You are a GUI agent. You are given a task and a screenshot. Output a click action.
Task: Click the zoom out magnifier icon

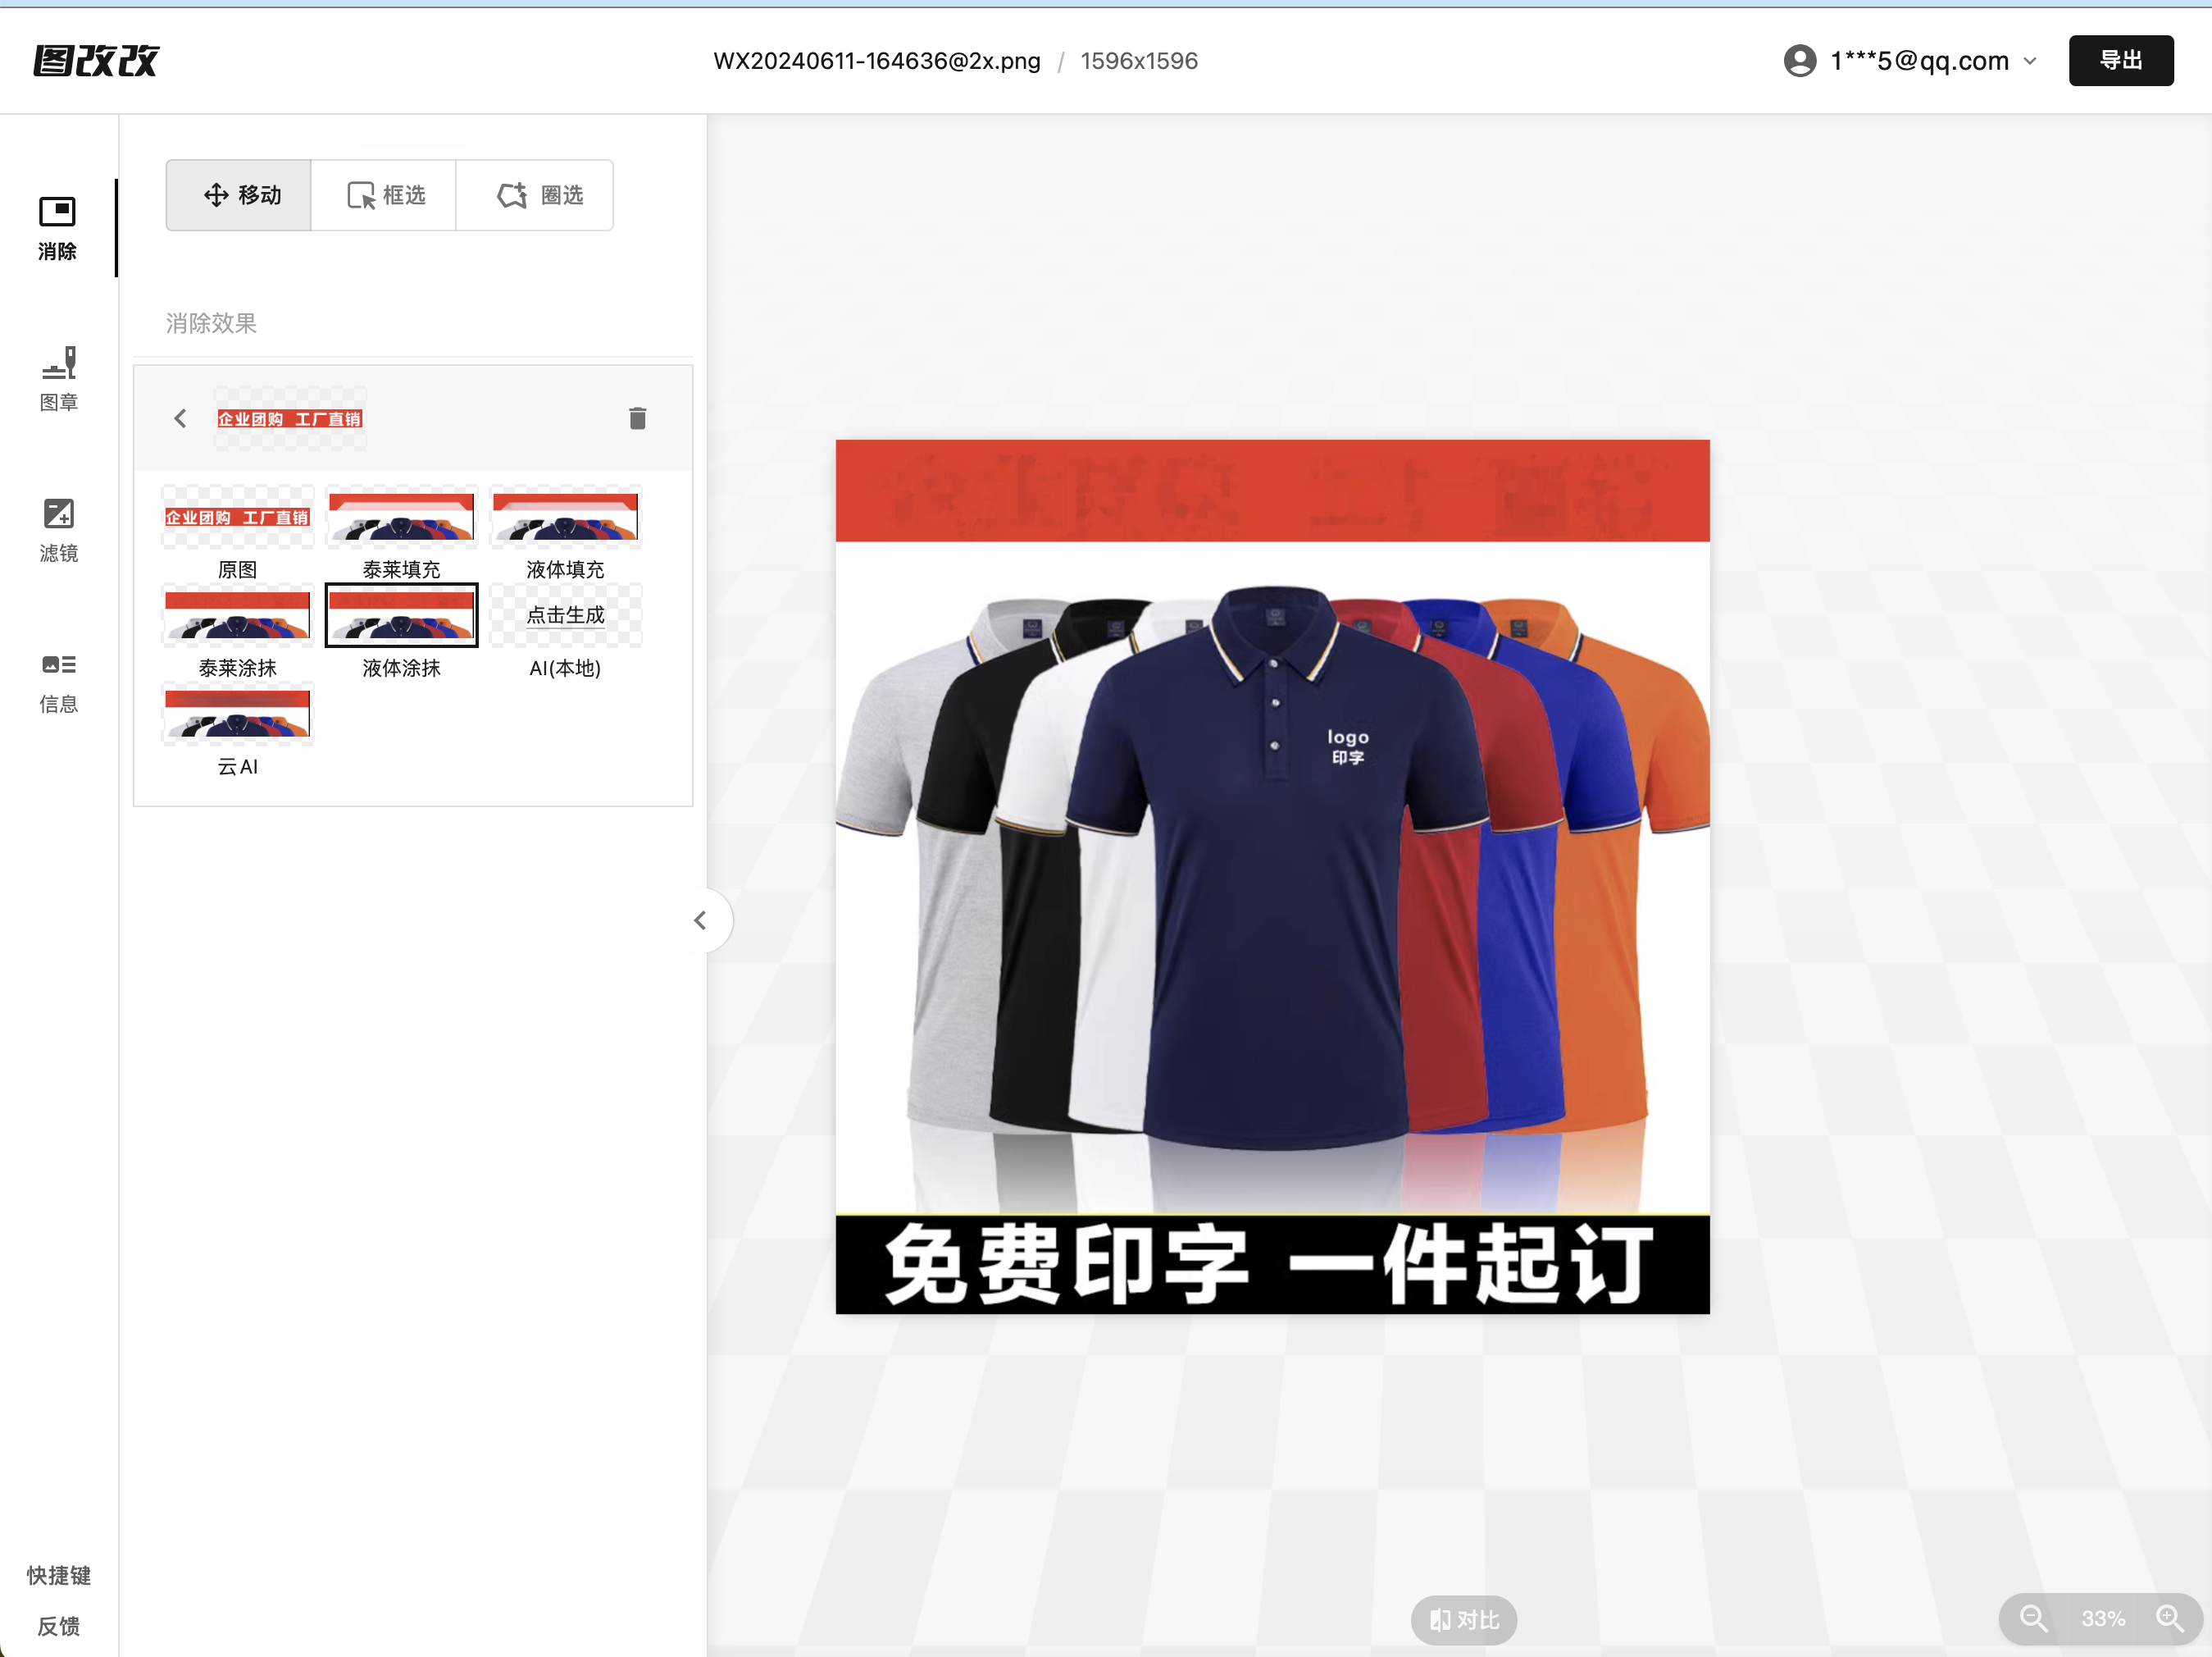pos(2032,1618)
